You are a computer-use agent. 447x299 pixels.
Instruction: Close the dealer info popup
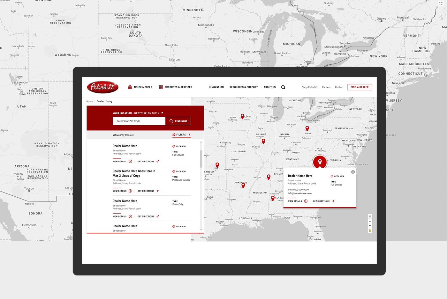click(353, 172)
